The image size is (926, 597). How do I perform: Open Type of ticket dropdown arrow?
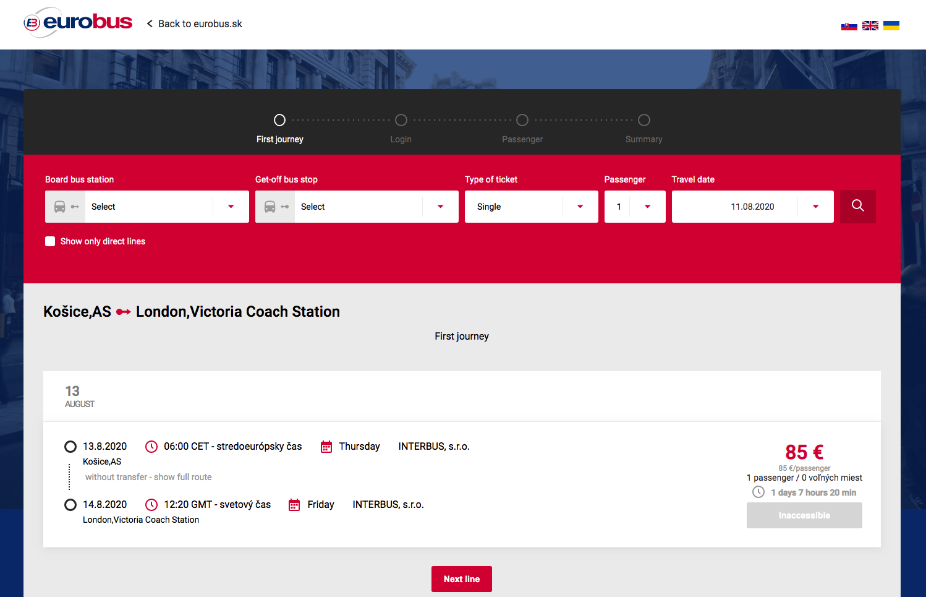tap(580, 207)
